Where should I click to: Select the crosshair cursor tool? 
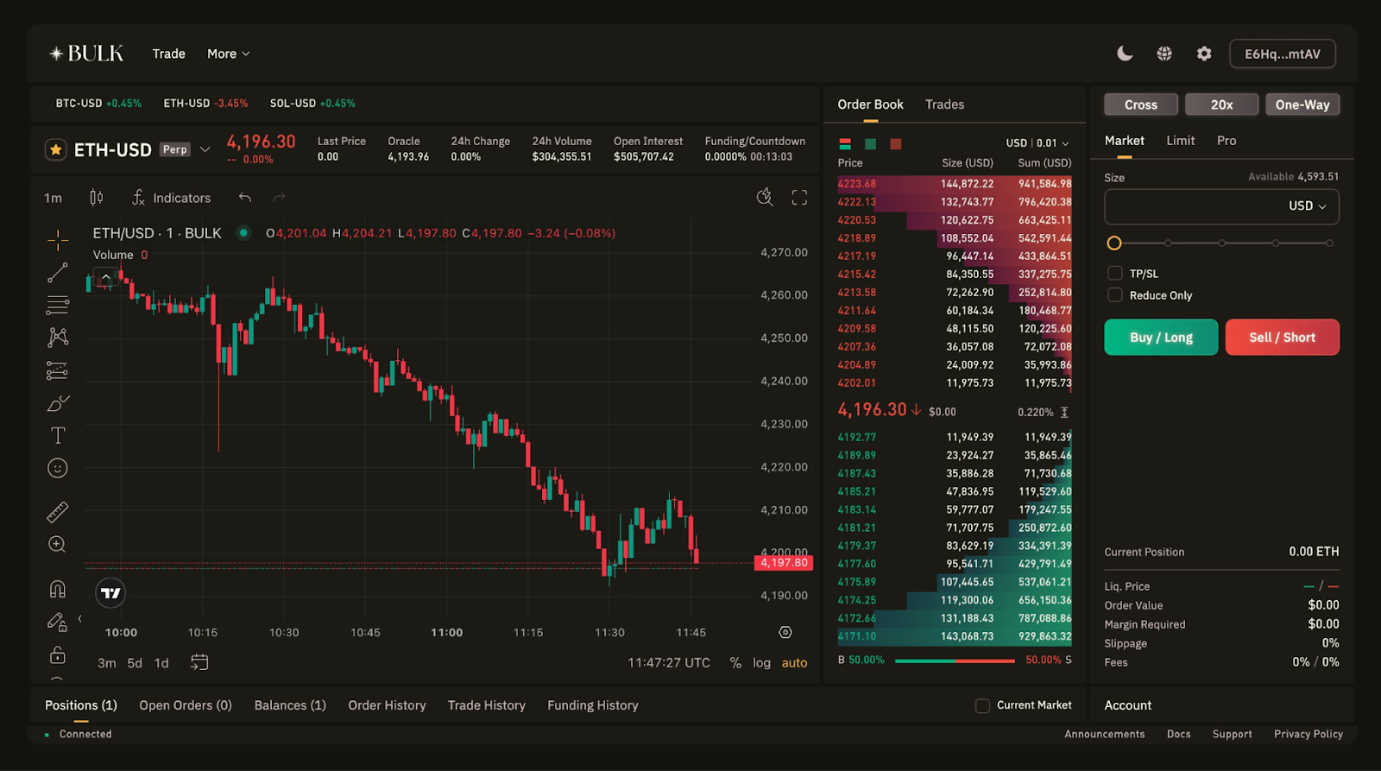[x=58, y=240]
